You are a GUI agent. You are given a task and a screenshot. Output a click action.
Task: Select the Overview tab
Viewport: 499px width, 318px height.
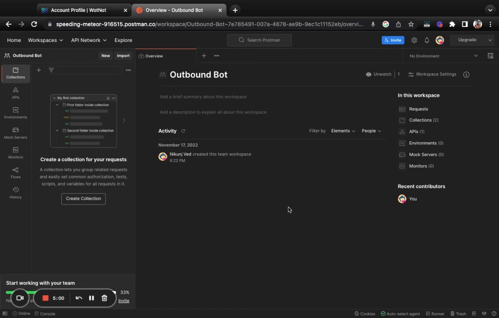coord(166,56)
